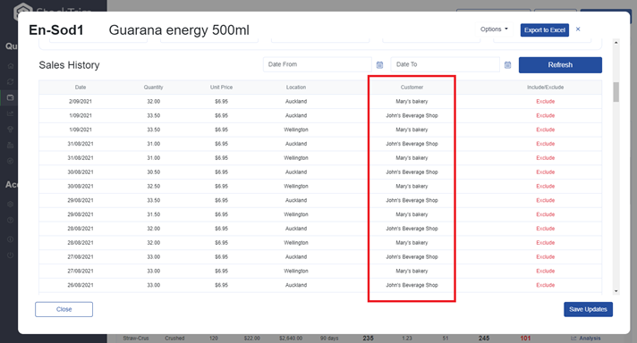Viewport: 637px width, 343px height.
Task: Exclude the 2/09/2021 Mary's bakery sale
Action: click(x=545, y=101)
